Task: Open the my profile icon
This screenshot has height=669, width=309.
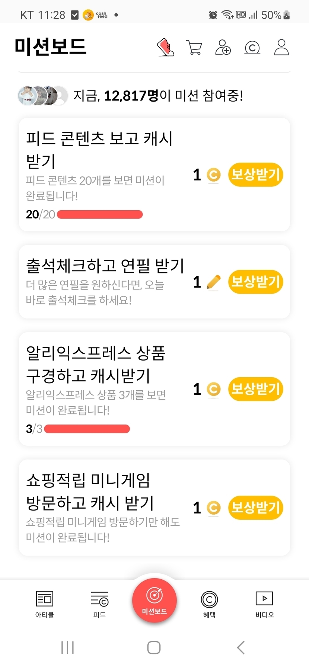Action: (x=281, y=47)
